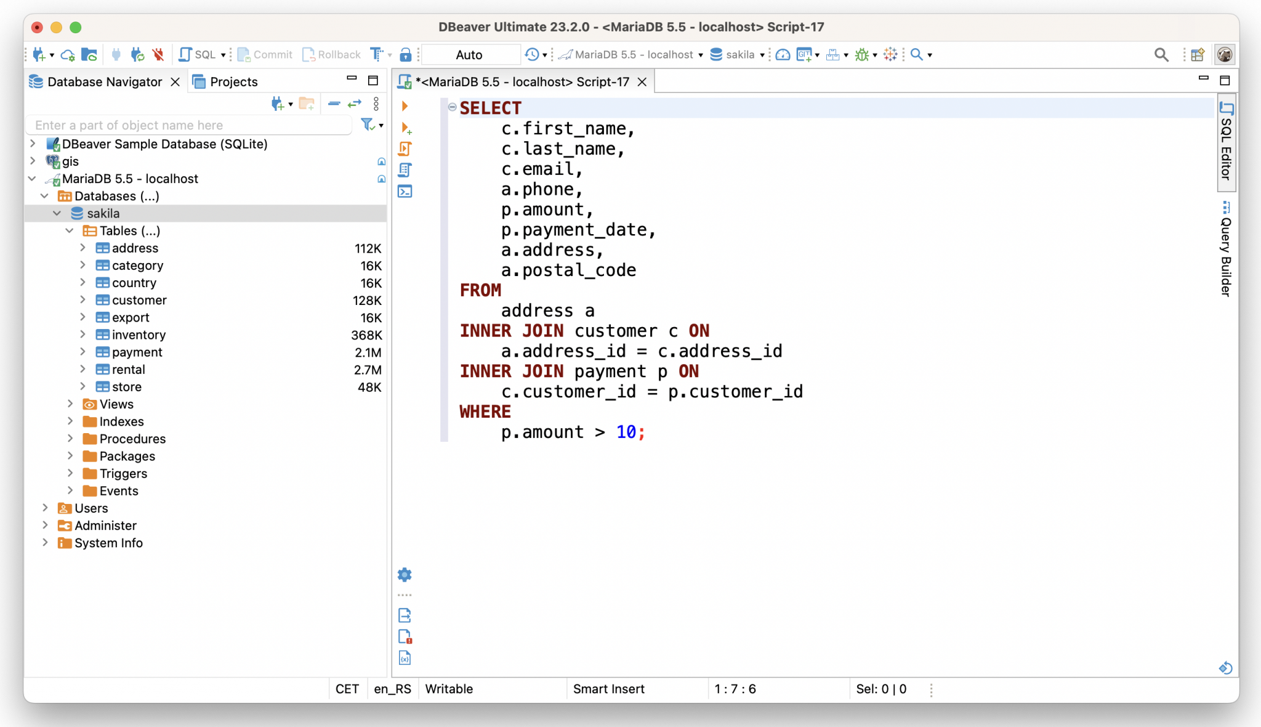The width and height of the screenshot is (1261, 727).
Task: Select the Explain execution plan script icon
Action: [x=405, y=169]
